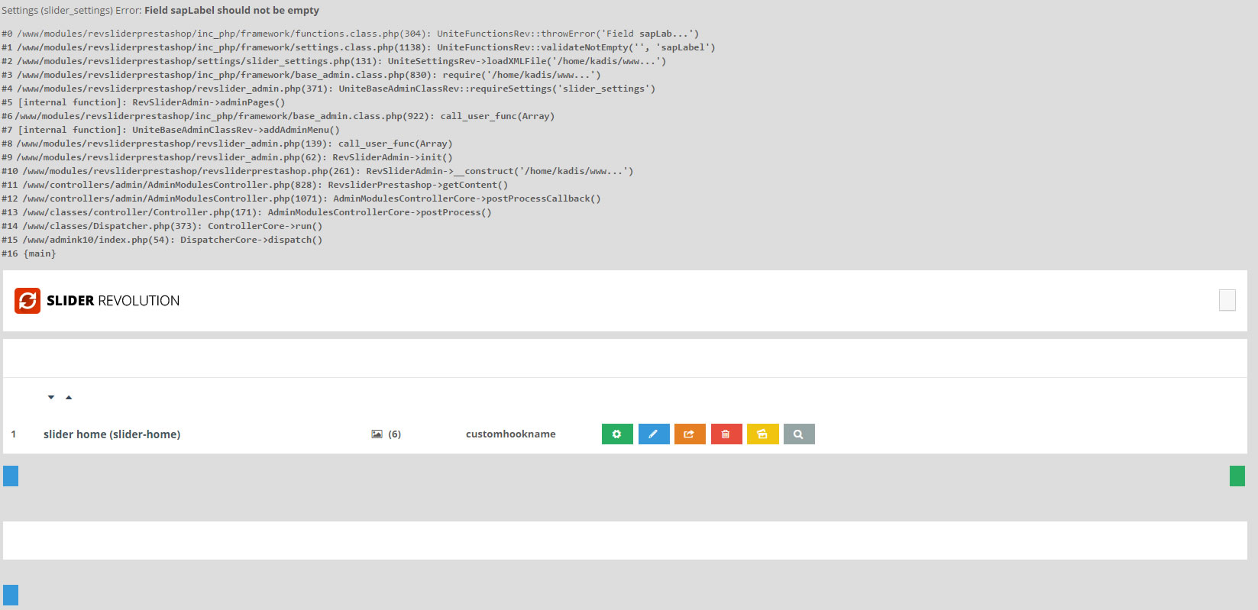Sort the slider list ascending with up arrow
The height and width of the screenshot is (610, 1258).
(x=69, y=397)
